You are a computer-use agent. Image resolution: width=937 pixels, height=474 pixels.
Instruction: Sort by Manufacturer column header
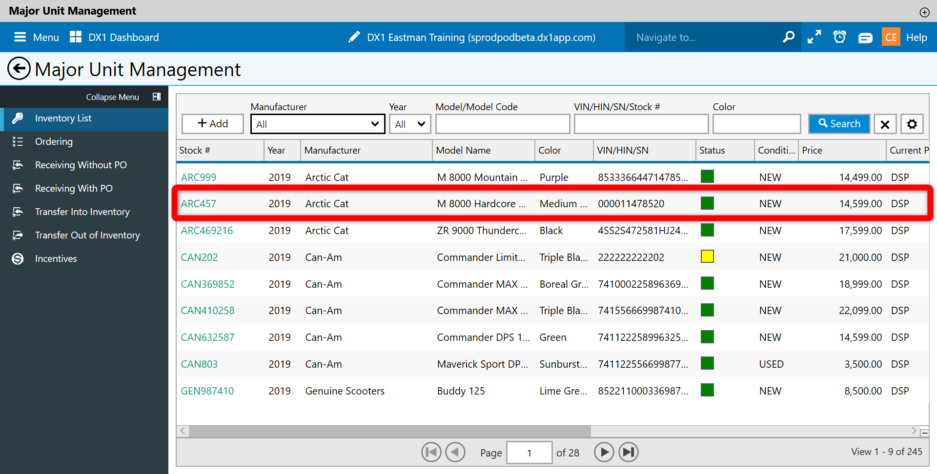tap(367, 150)
